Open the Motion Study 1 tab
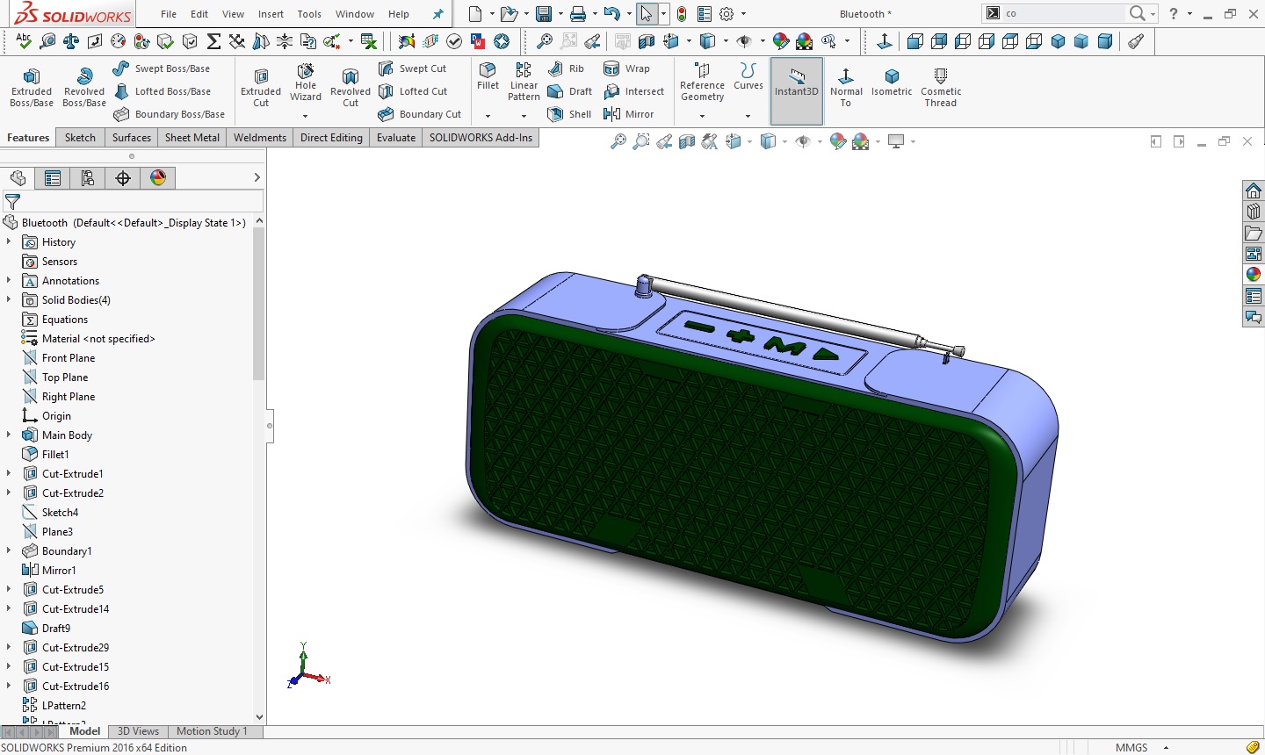 coord(212,731)
